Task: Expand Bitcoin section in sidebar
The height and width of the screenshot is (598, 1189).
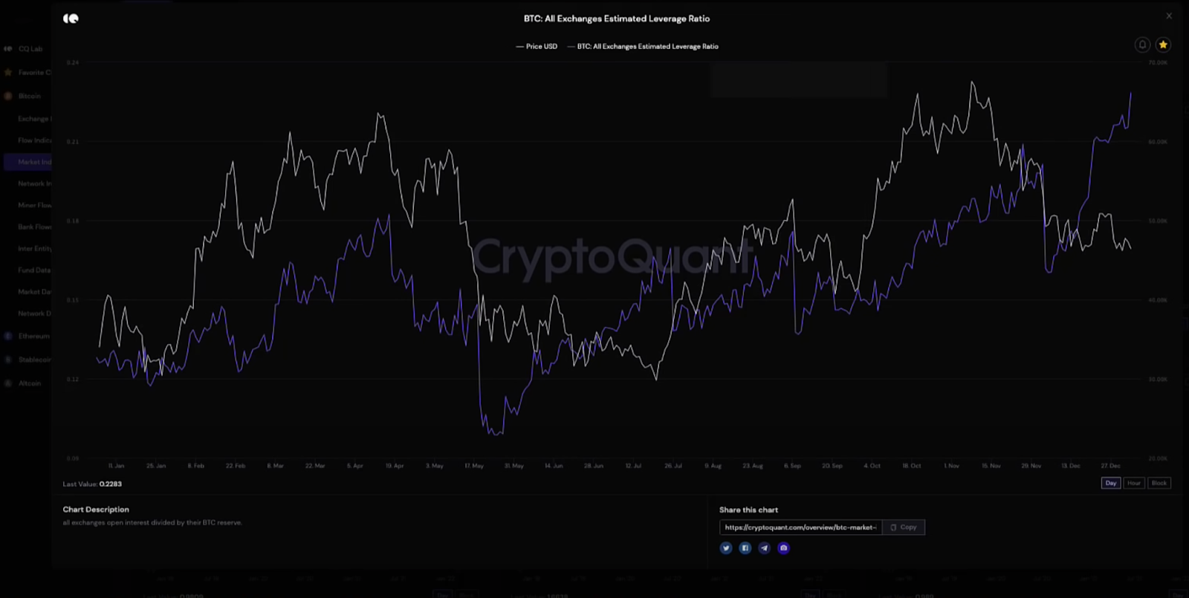Action: click(x=30, y=97)
